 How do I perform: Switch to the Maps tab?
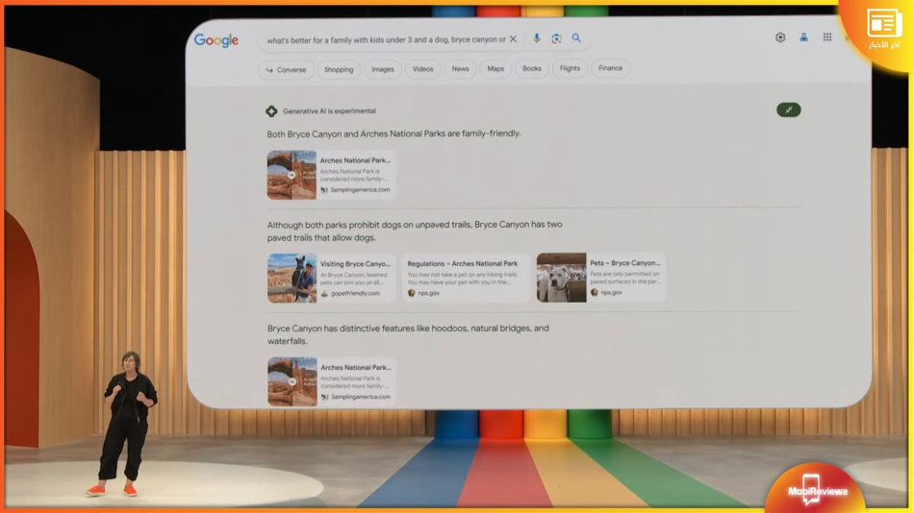(495, 69)
